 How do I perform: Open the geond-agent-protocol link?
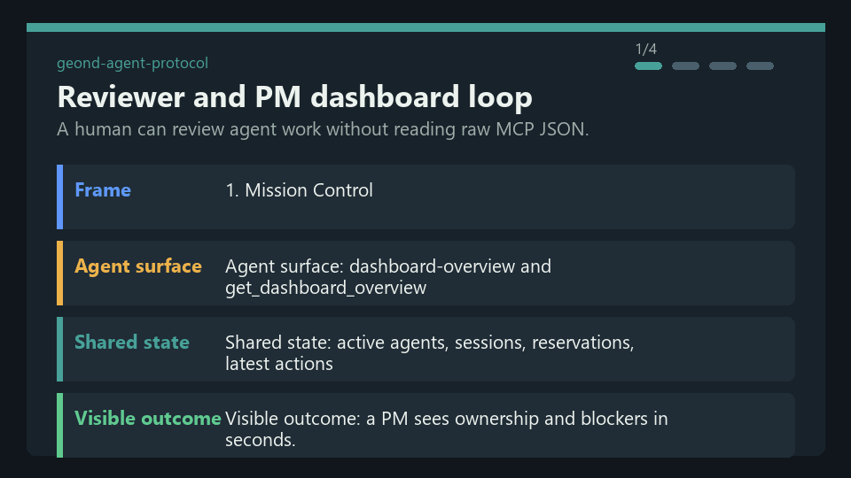[x=132, y=64]
